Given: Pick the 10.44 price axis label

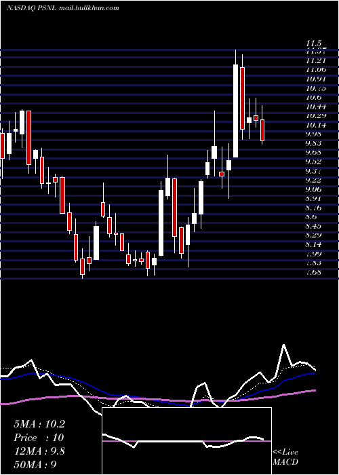Looking at the screenshot, I should click(x=317, y=107).
